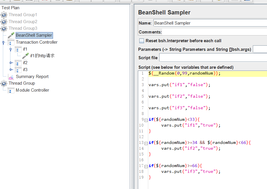267x189 pixels.
Task: Click into the Comments field
Action: (214, 32)
